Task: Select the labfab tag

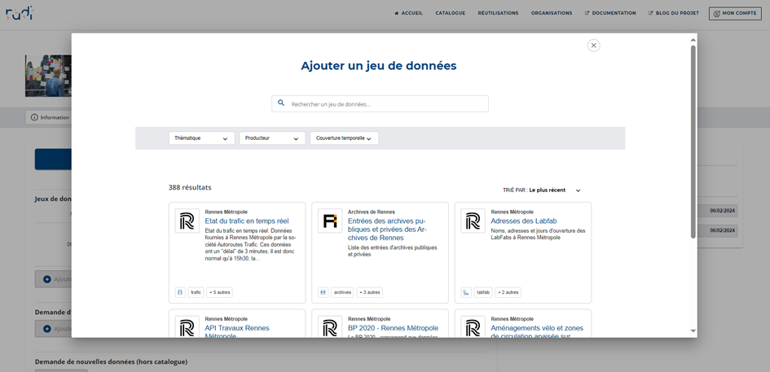Action: pyautogui.click(x=483, y=292)
